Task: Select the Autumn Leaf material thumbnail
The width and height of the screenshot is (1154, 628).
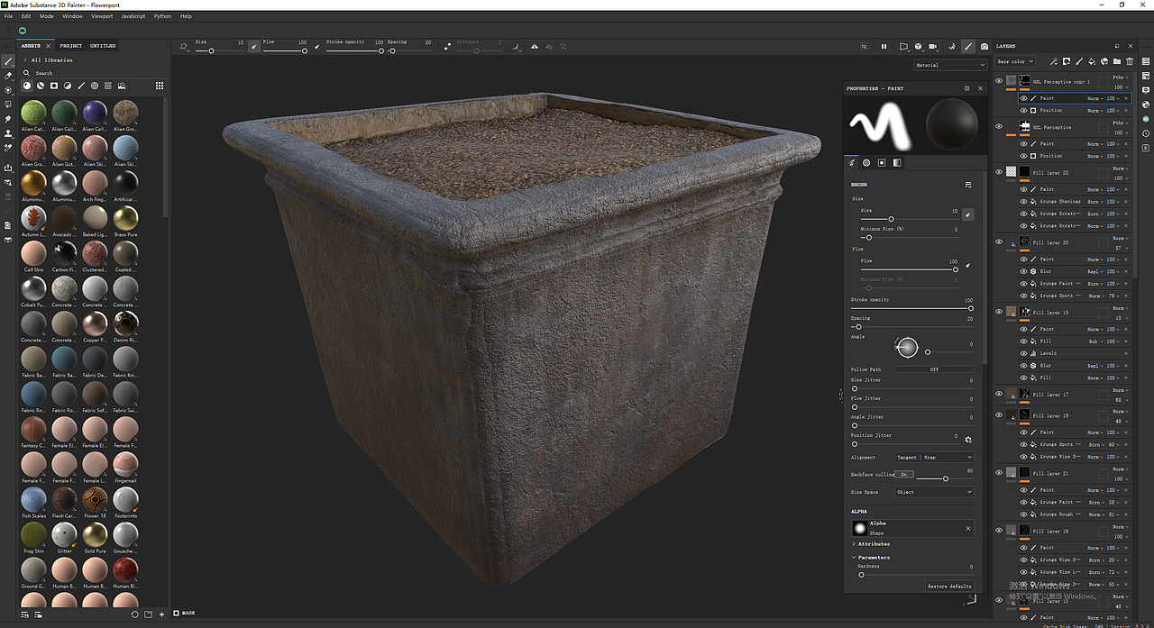Action: point(33,218)
